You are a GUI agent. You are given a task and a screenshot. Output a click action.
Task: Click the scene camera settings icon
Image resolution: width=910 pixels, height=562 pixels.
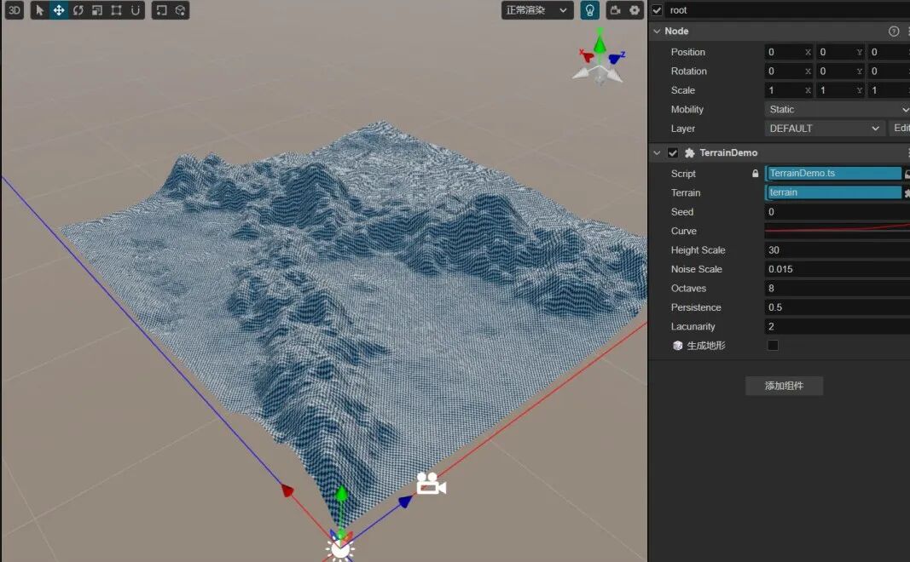point(615,10)
